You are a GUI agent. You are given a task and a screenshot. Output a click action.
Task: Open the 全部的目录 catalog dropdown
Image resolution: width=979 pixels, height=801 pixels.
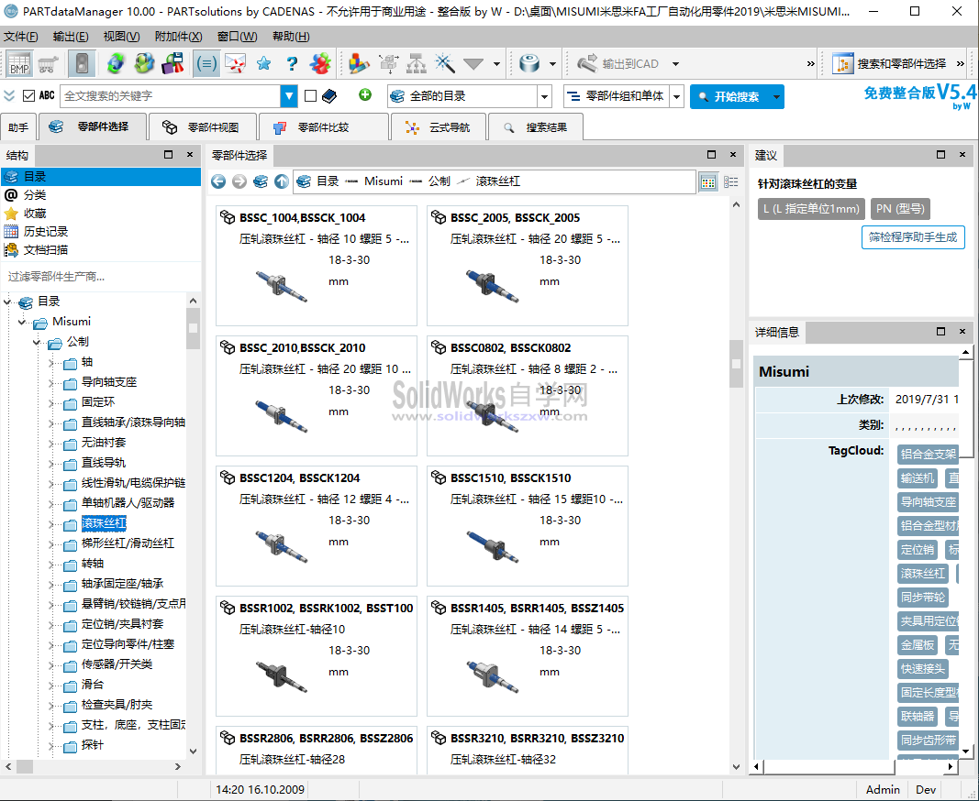point(544,94)
